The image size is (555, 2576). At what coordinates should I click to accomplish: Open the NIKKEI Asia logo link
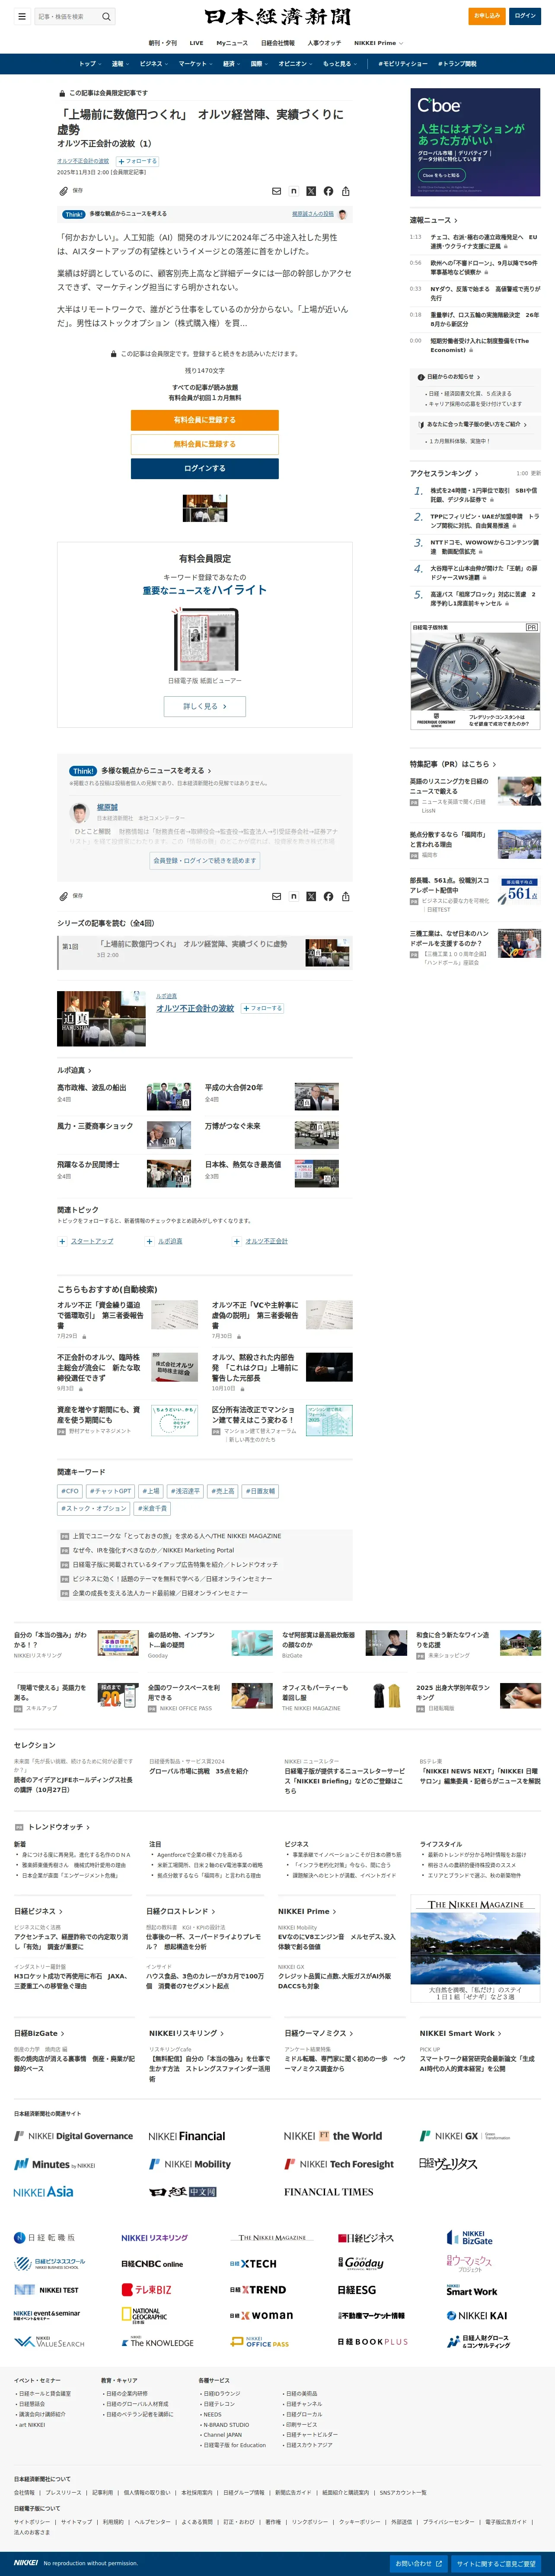click(43, 2192)
